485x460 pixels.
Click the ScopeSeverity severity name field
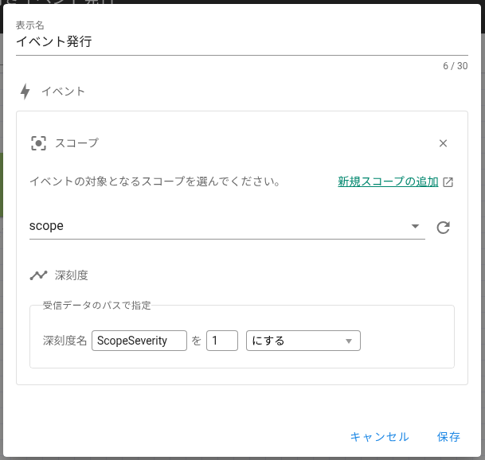click(x=139, y=341)
